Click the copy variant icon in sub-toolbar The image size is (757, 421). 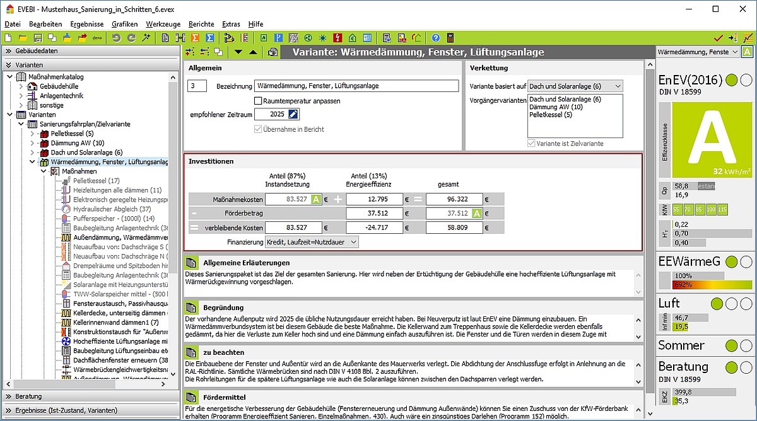(x=218, y=52)
